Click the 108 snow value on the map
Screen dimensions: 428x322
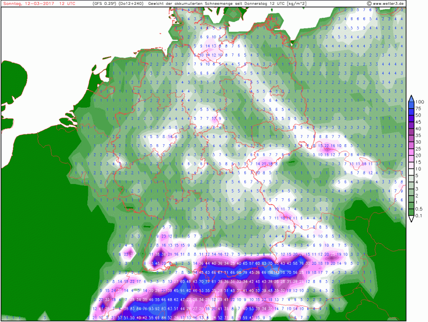pos(271,272)
